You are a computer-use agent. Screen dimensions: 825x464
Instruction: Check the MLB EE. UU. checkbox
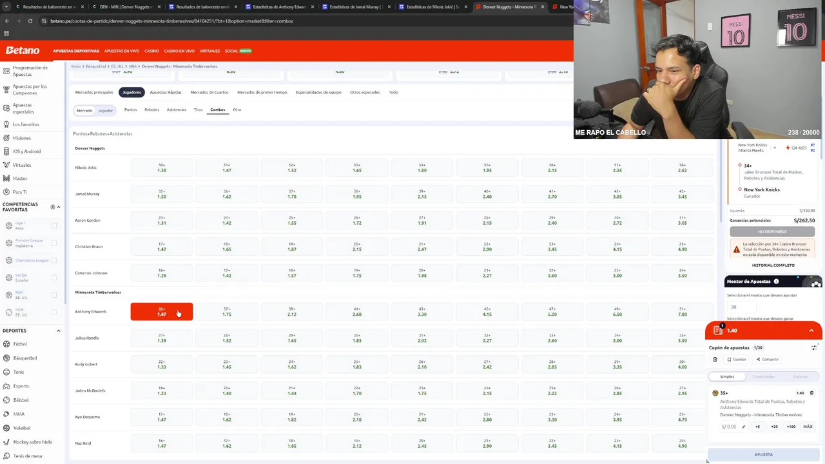(x=54, y=313)
